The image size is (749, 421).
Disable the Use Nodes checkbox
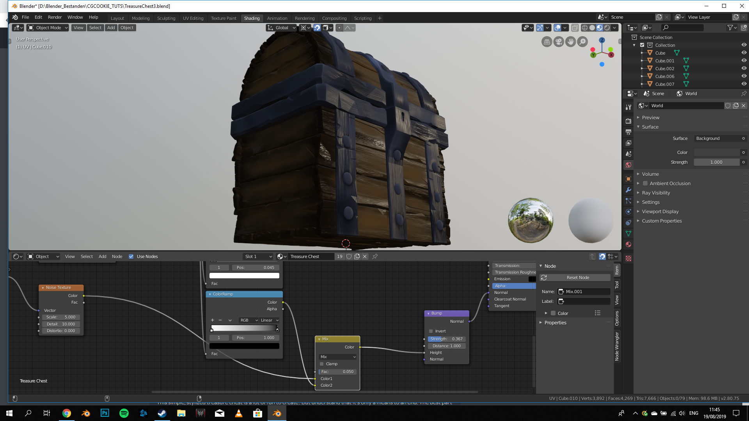click(x=131, y=256)
